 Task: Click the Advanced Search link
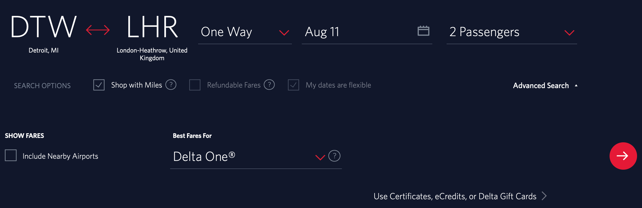541,85
